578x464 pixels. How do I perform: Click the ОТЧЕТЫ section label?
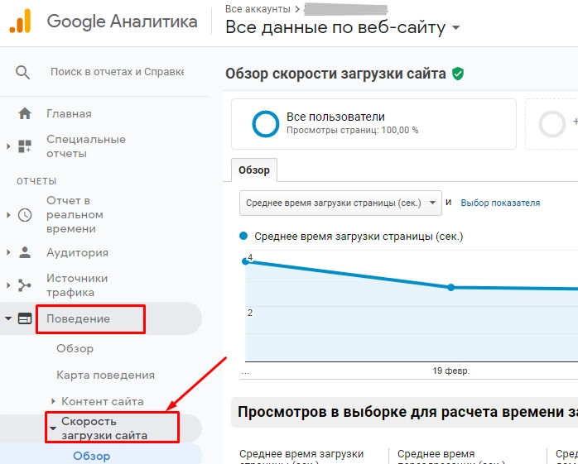pyautogui.click(x=36, y=181)
